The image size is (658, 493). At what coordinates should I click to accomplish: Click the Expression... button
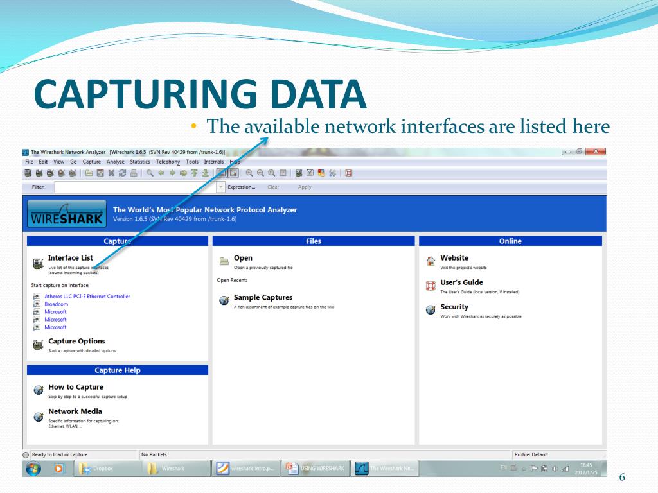pos(242,187)
